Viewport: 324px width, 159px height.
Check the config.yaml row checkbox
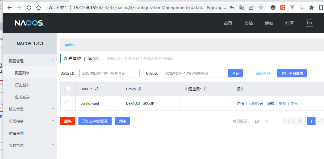point(68,103)
